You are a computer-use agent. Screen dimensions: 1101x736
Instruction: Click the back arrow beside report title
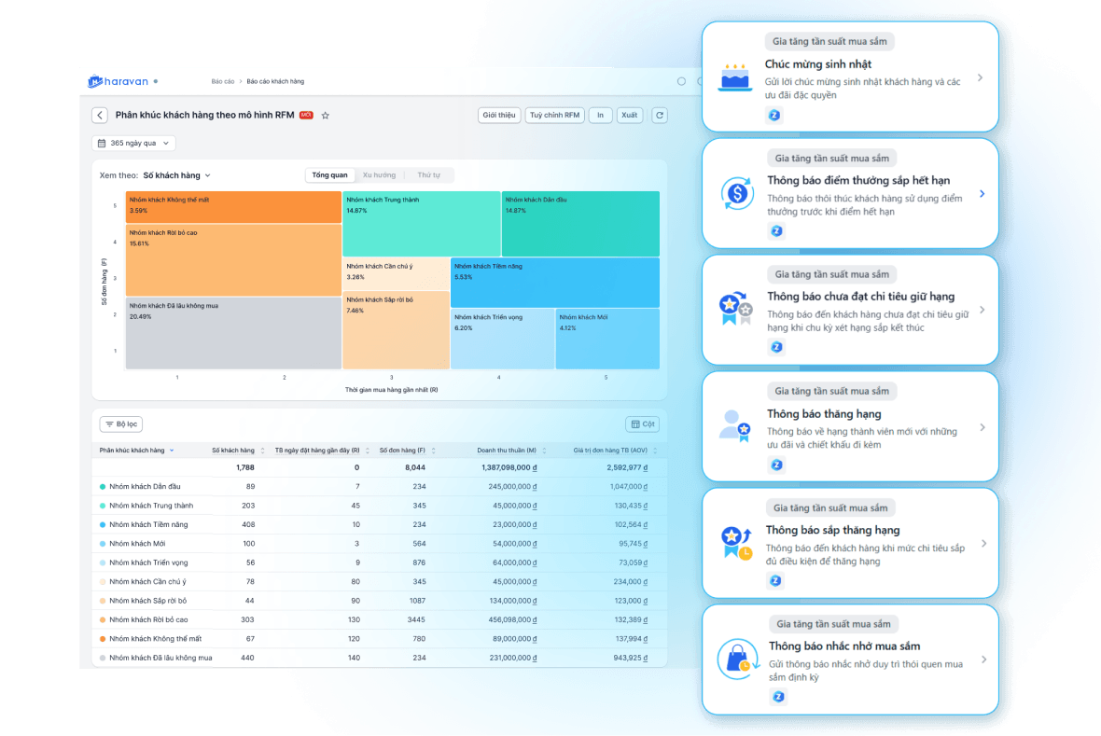pos(100,115)
